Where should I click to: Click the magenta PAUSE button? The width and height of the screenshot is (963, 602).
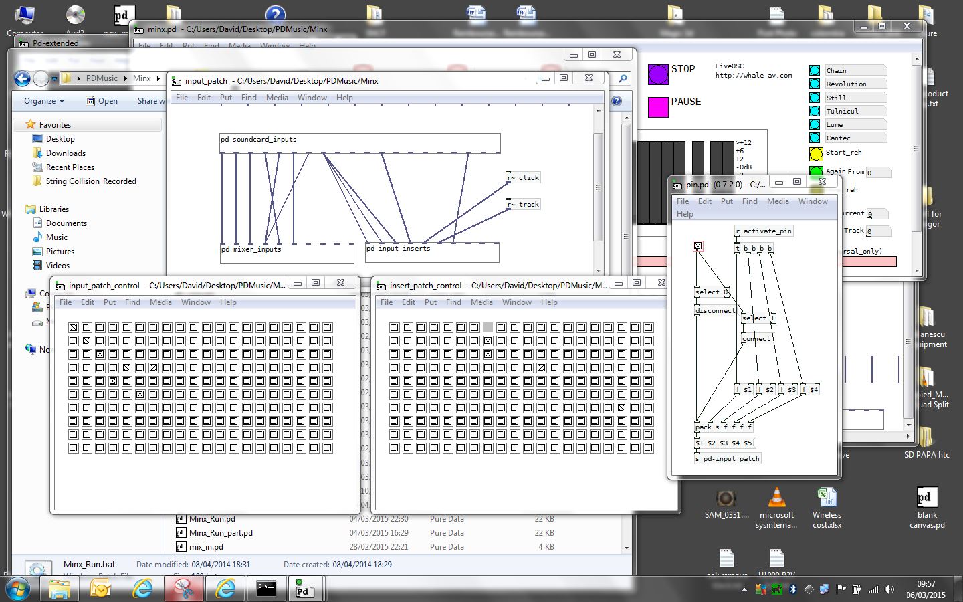point(658,107)
